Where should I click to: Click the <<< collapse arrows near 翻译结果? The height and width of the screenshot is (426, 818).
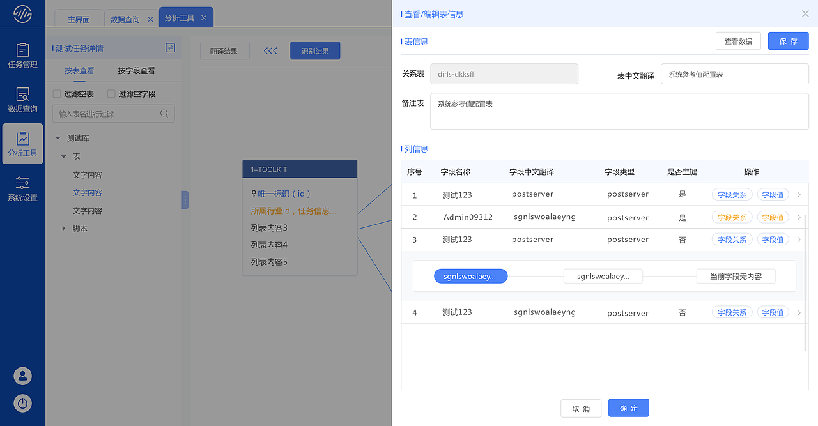(270, 50)
